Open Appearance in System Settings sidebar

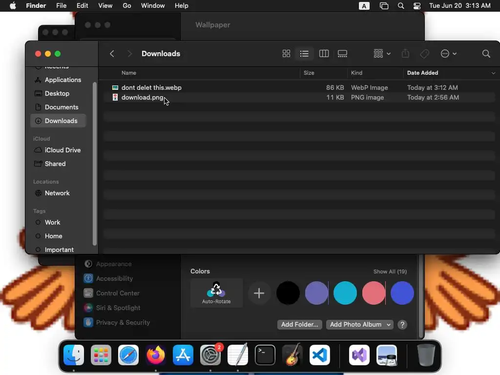pos(108,264)
